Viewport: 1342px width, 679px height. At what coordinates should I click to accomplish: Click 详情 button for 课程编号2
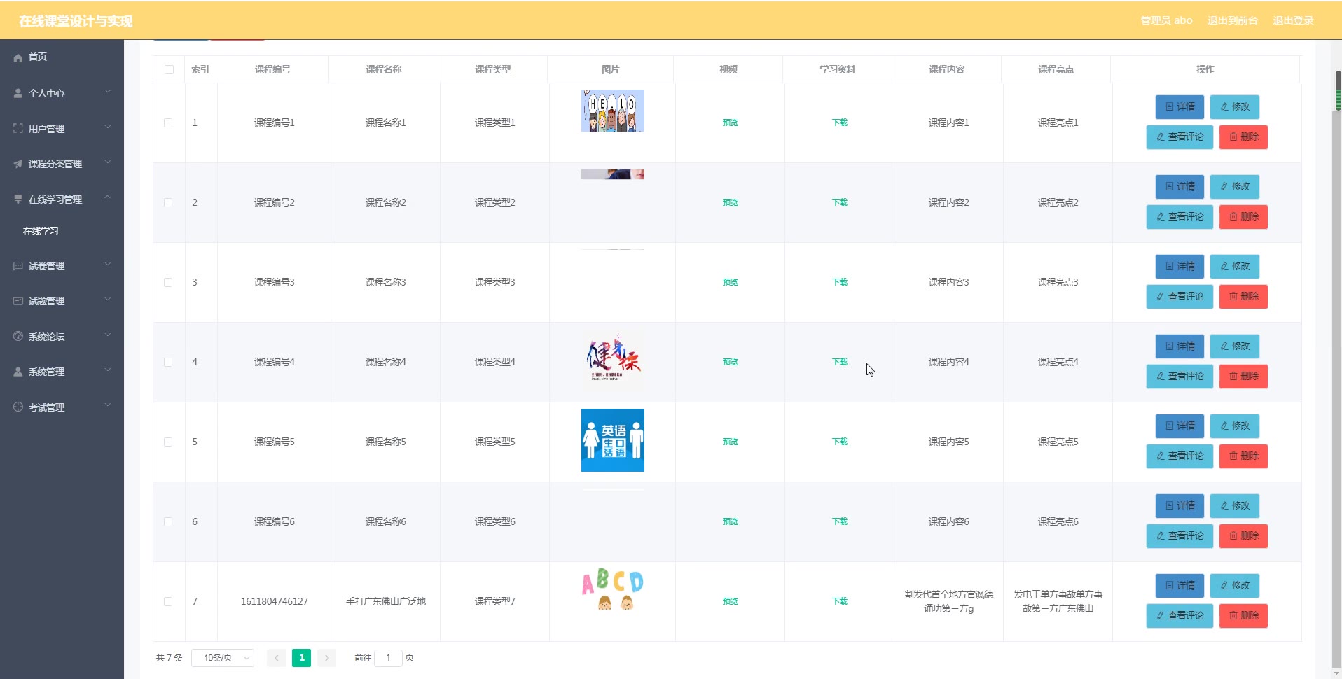pyautogui.click(x=1180, y=187)
